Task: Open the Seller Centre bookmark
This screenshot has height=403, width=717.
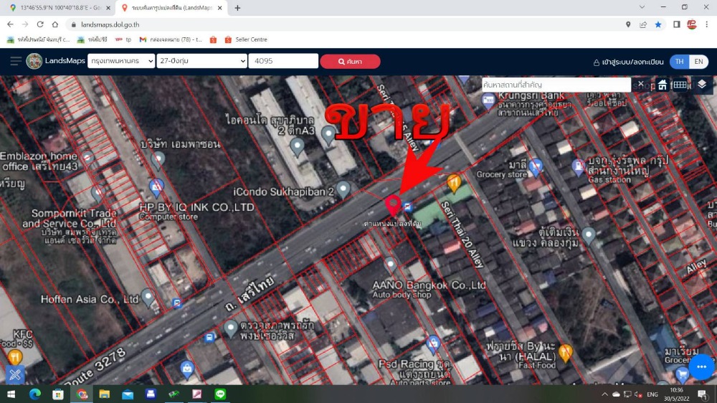Action: 246,39
